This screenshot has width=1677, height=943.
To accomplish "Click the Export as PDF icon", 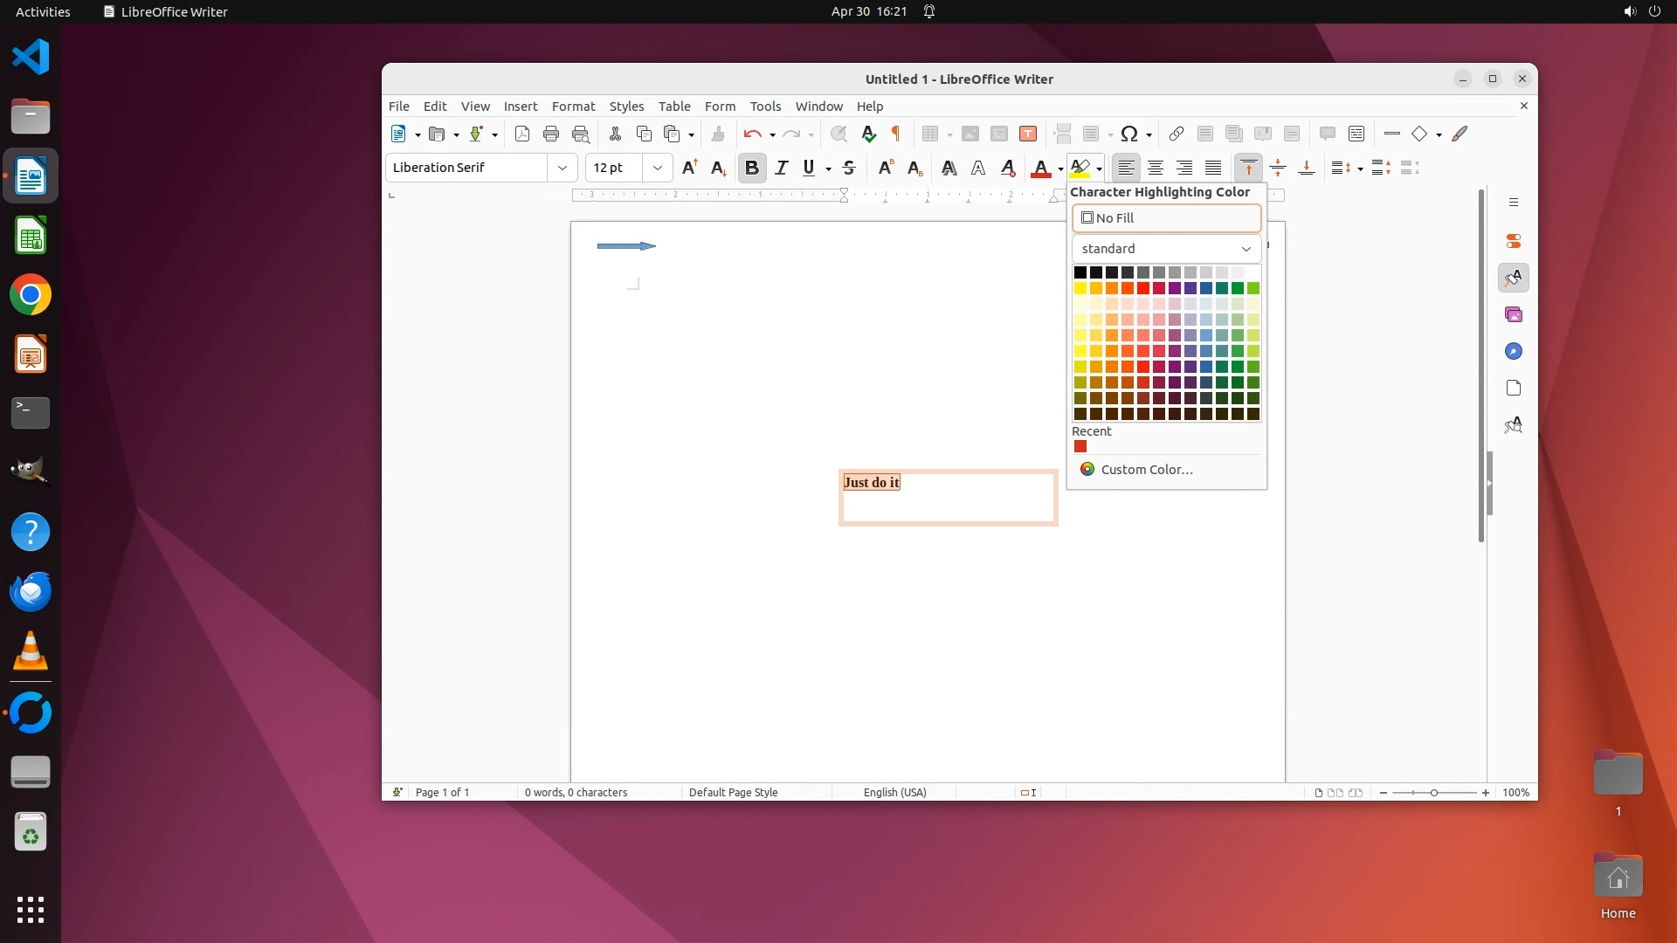I will coord(522,134).
